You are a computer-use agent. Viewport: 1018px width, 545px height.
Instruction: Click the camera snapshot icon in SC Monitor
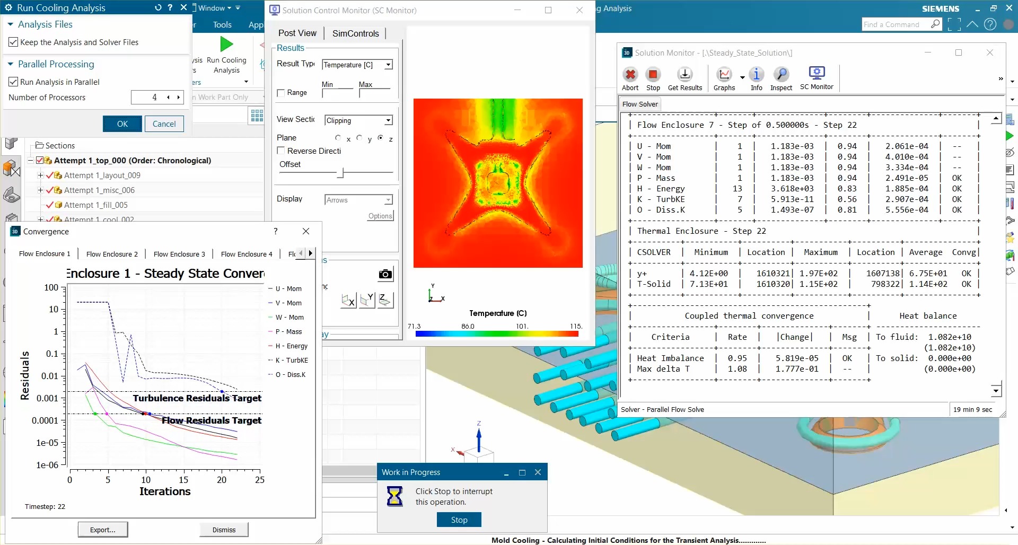click(x=385, y=274)
